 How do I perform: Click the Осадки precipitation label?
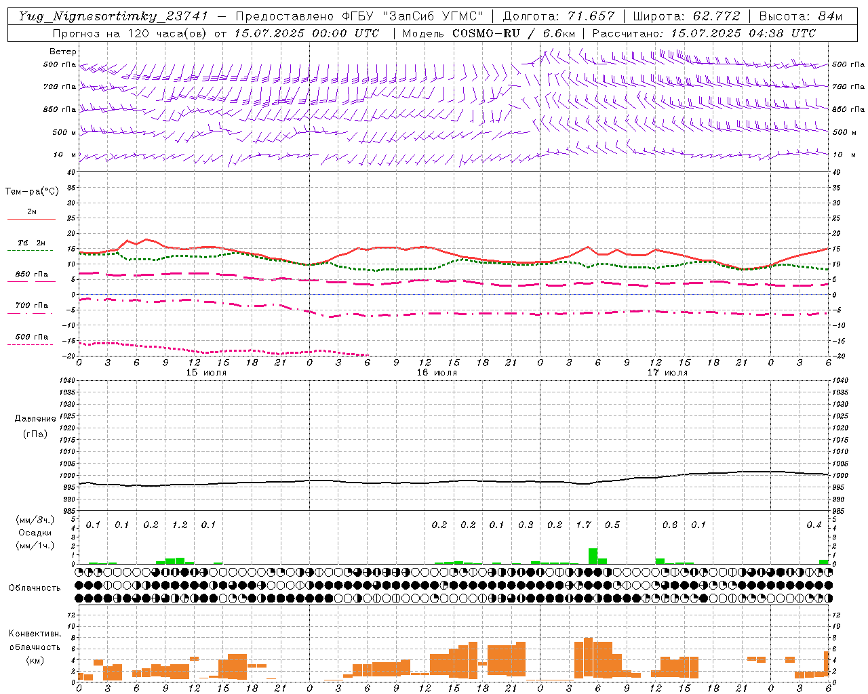tap(35, 533)
